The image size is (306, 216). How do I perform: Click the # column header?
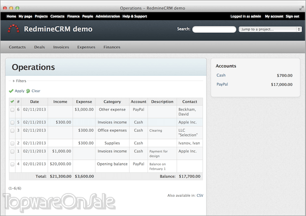click(18, 102)
